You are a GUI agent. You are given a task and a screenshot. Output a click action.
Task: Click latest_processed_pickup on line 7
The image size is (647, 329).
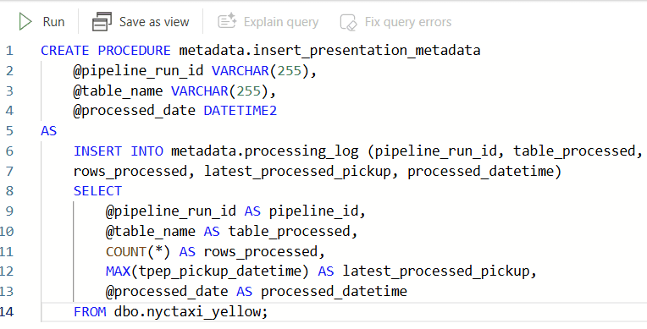[x=297, y=171]
